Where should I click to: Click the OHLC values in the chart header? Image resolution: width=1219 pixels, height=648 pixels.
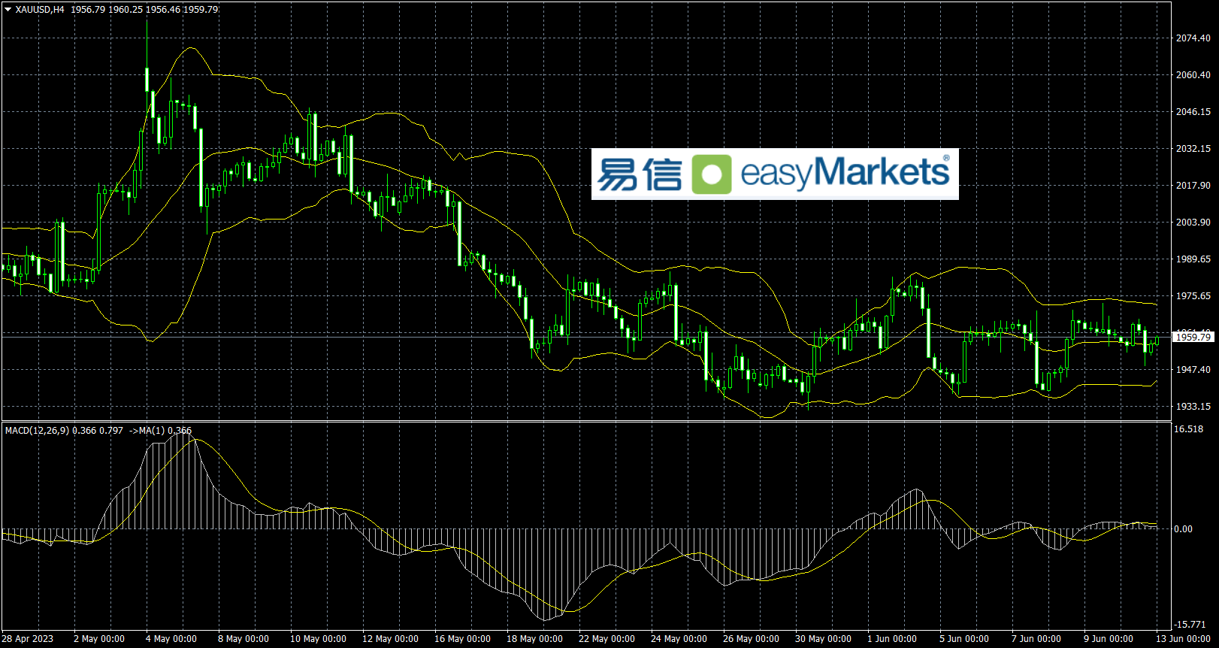(144, 10)
